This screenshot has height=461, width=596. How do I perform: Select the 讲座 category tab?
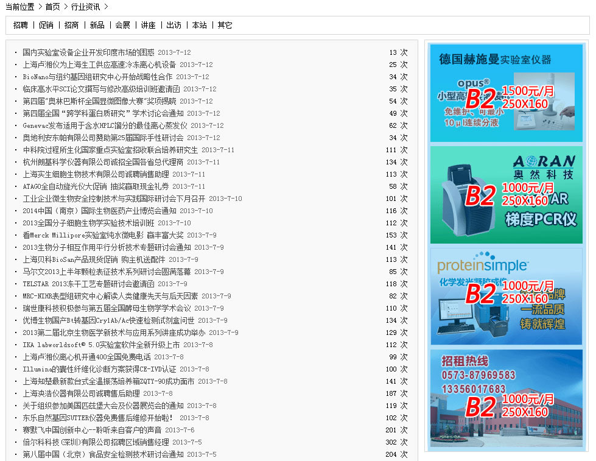[149, 25]
